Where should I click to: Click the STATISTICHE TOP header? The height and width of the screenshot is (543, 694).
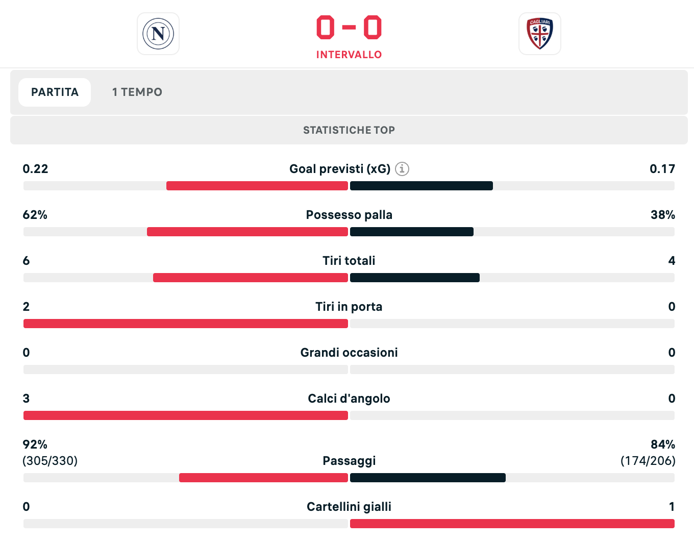[x=349, y=130]
